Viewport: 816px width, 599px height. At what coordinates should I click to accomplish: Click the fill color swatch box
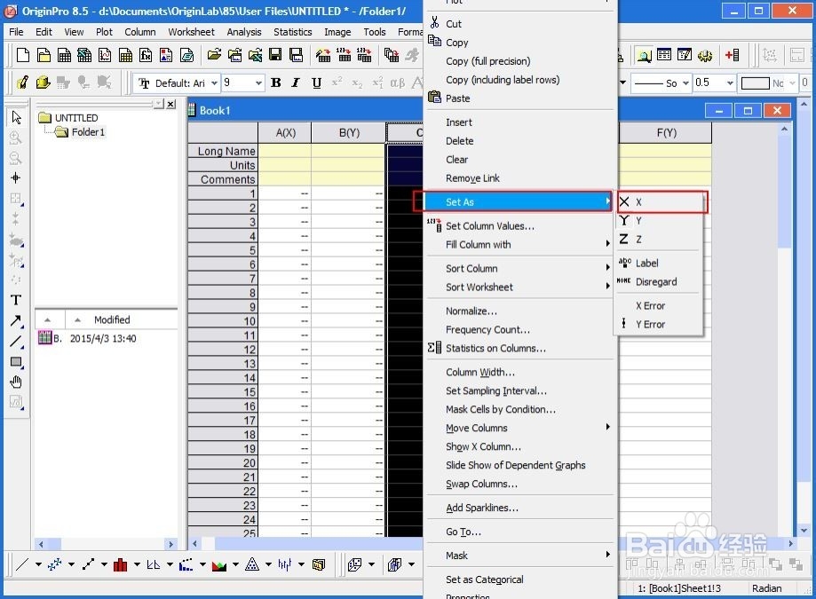tap(755, 83)
